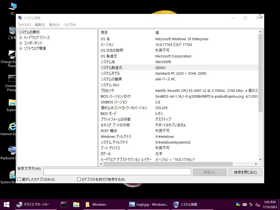The width and height of the screenshot is (280, 210).
Task: Open the ファイル(F) menu
Action: pos(24,25)
